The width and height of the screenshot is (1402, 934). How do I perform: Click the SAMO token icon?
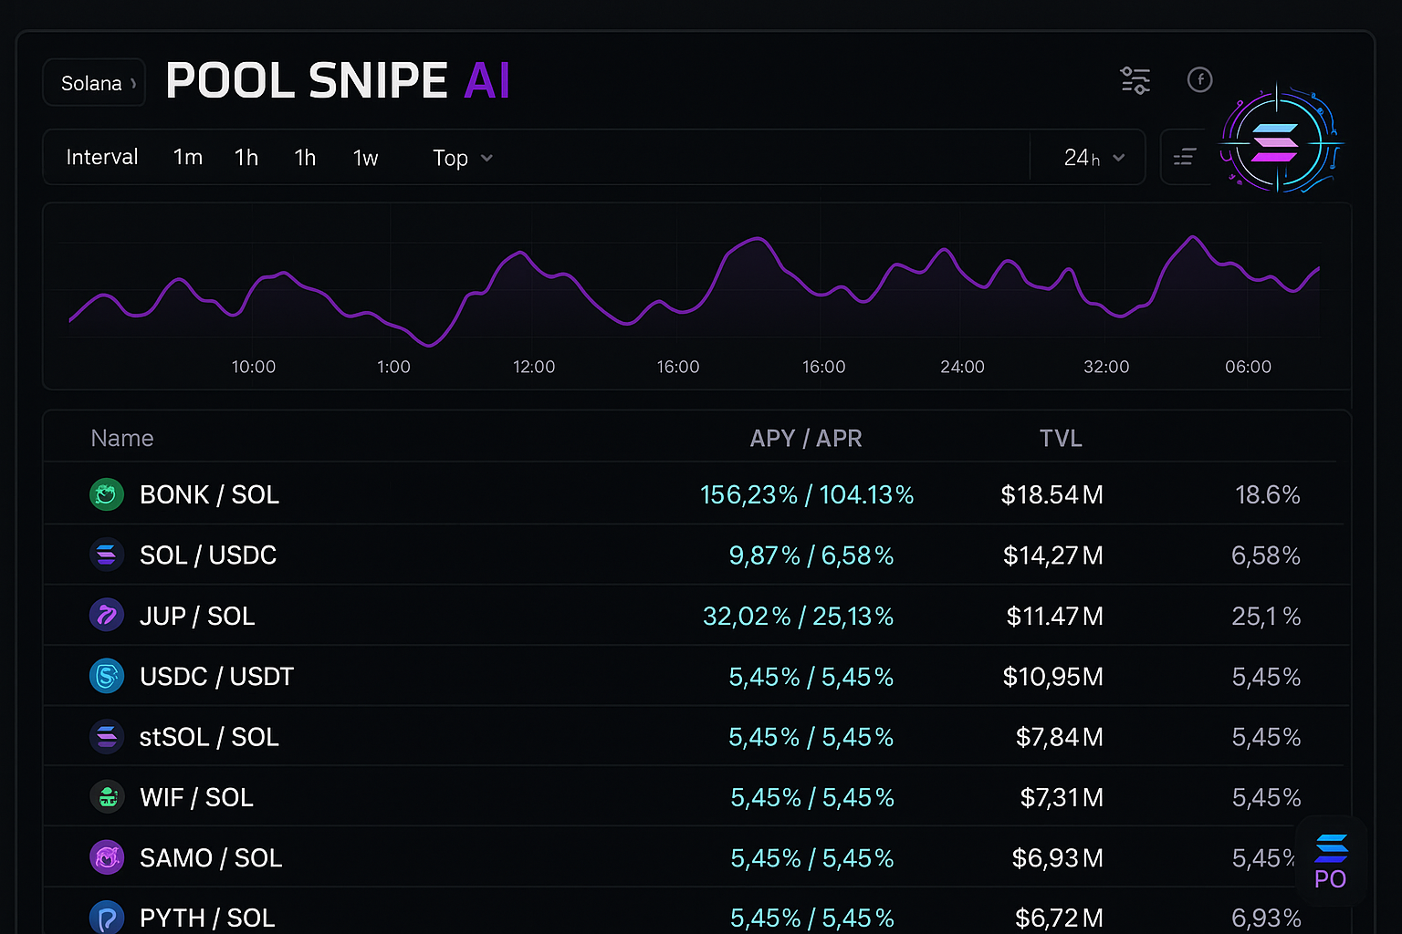[x=107, y=857]
